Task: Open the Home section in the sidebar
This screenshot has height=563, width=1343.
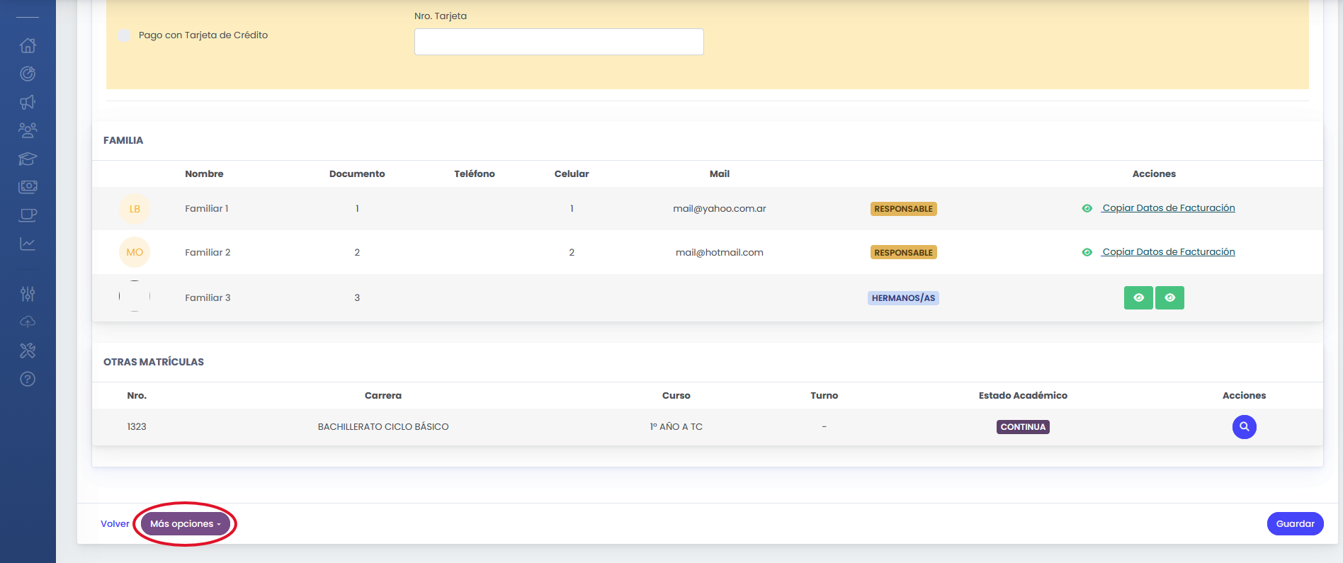Action: (28, 45)
